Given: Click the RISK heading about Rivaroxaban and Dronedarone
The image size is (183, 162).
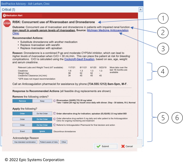Looking at the screenshot, I should (x=54, y=22).
